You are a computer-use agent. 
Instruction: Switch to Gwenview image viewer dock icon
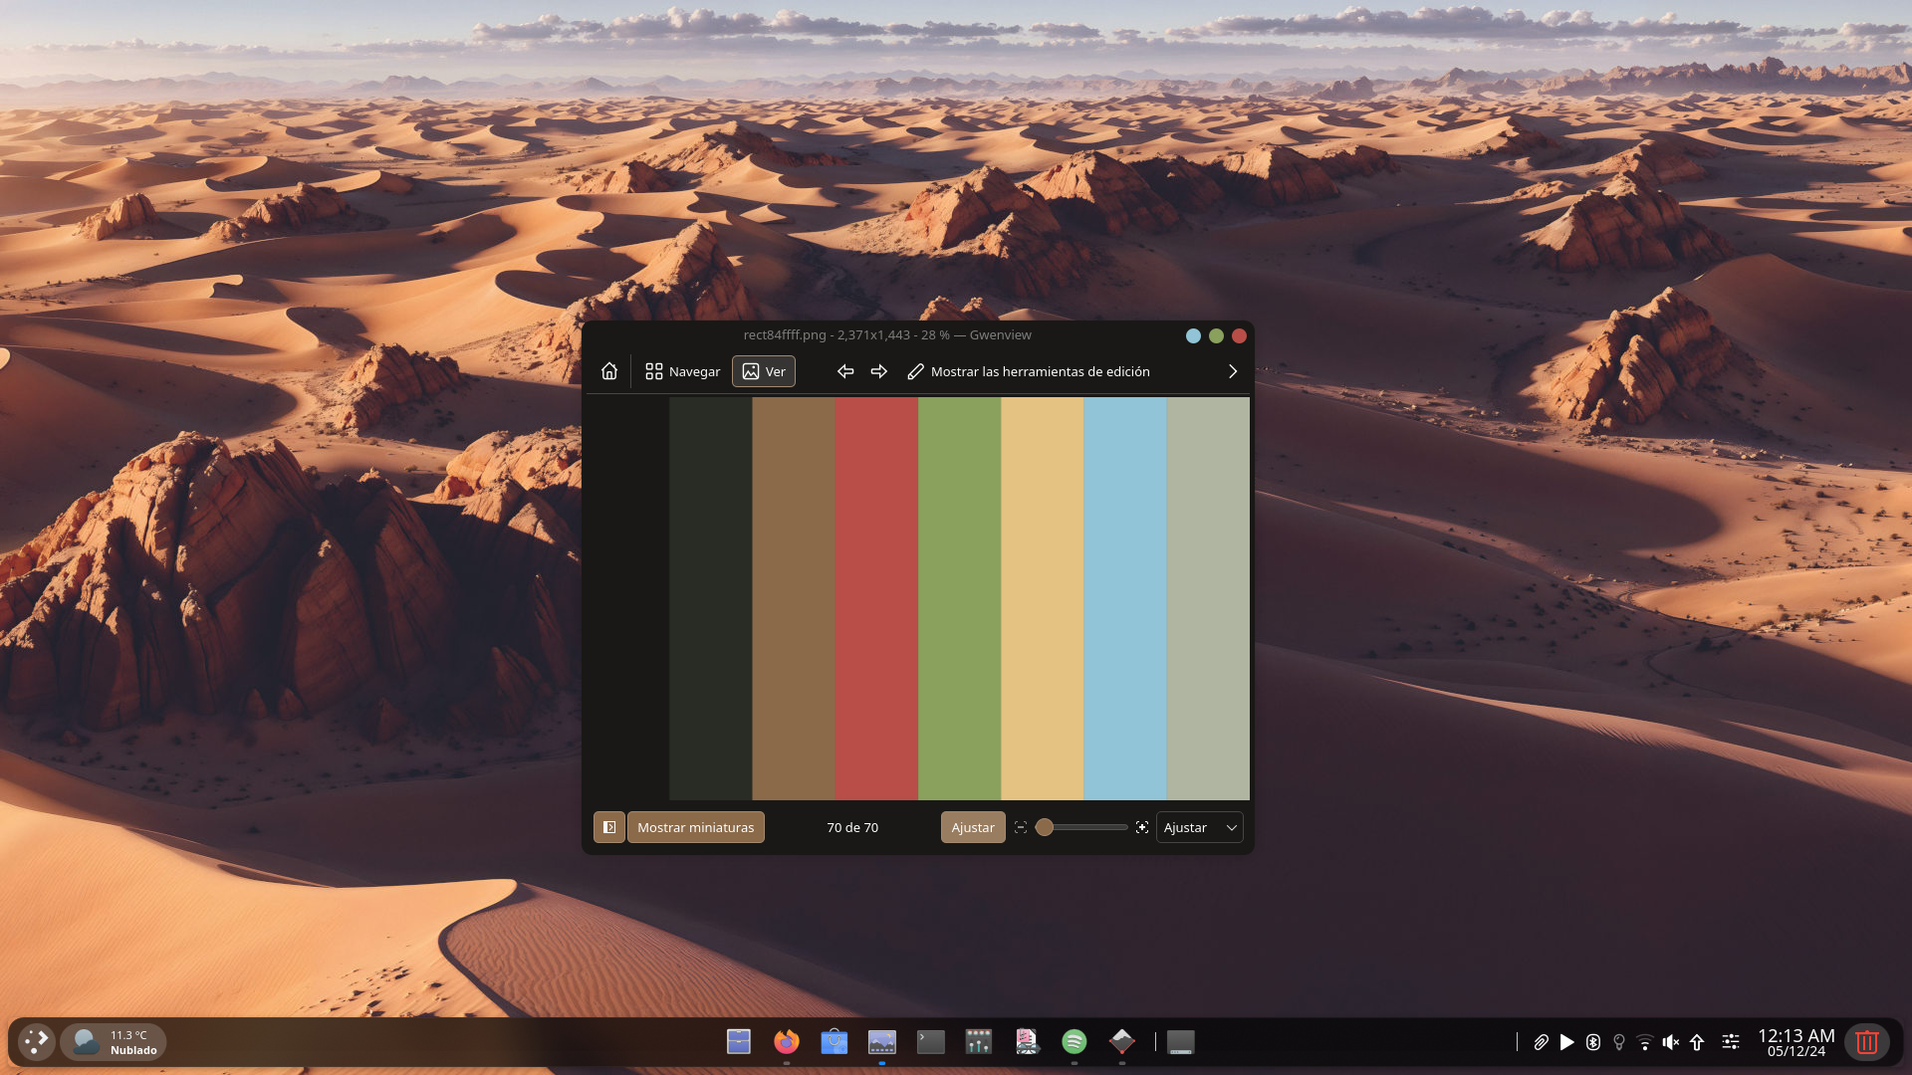coord(882,1042)
